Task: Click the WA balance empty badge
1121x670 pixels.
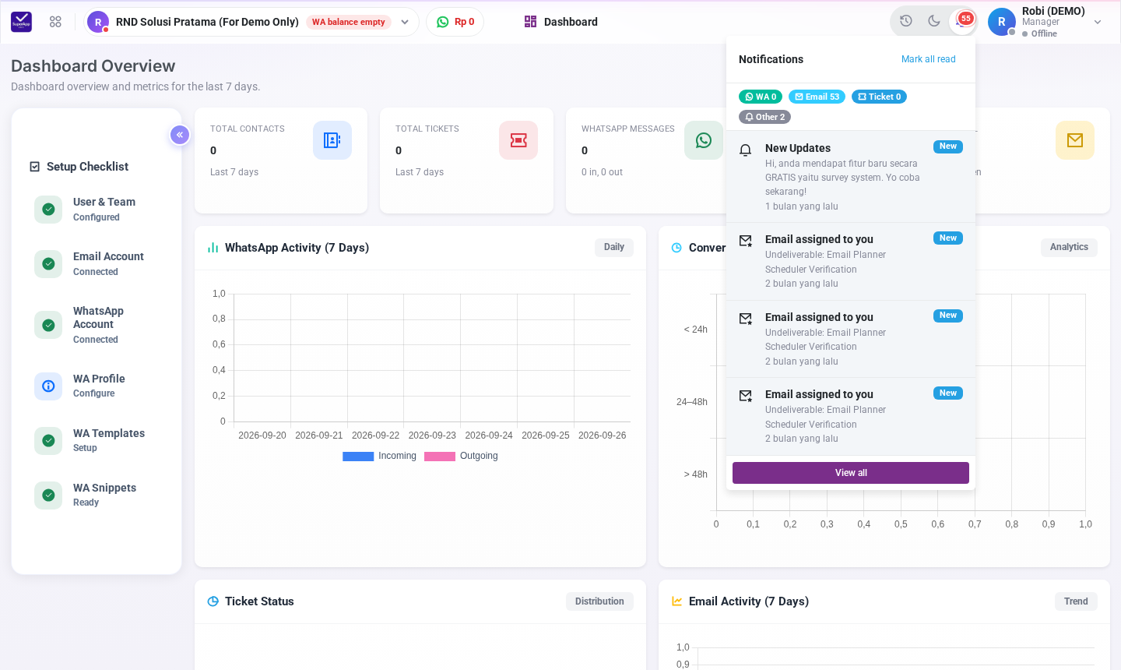Action: [349, 22]
